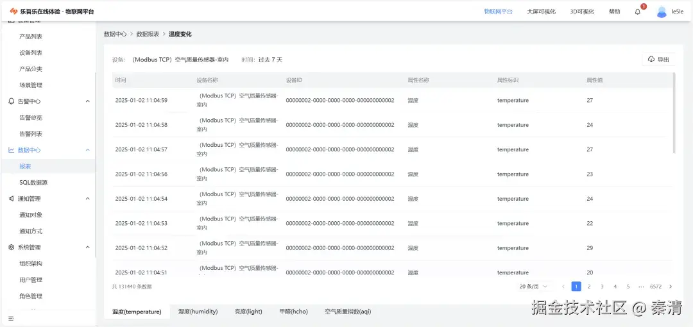The width and height of the screenshot is (693, 327).
Task: Click the user avatar icon
Action: pos(662,12)
